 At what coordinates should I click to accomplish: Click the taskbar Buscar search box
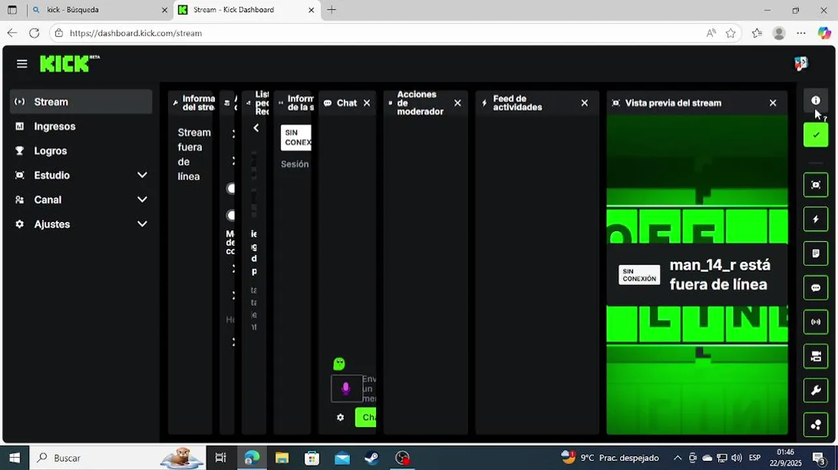click(x=117, y=458)
